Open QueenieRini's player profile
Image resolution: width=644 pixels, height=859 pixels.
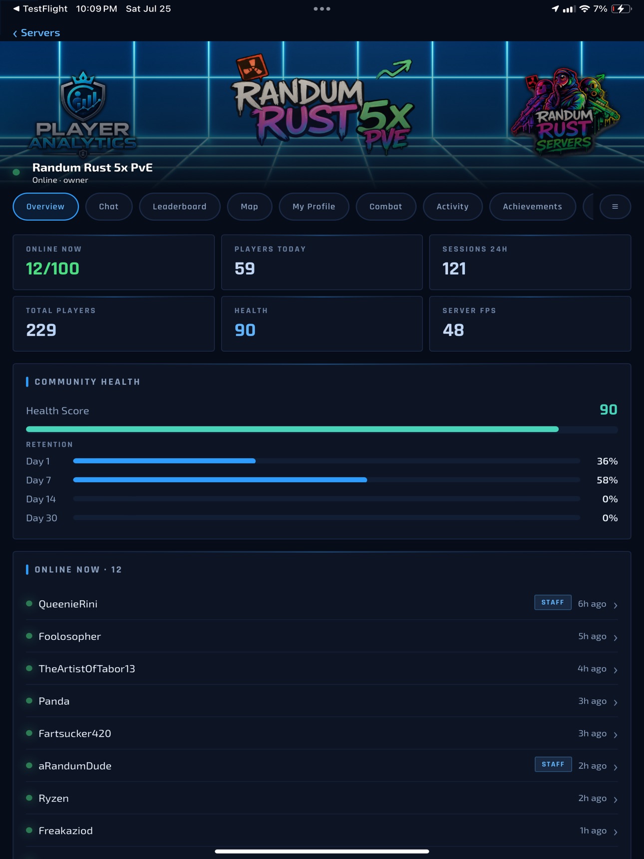322,604
